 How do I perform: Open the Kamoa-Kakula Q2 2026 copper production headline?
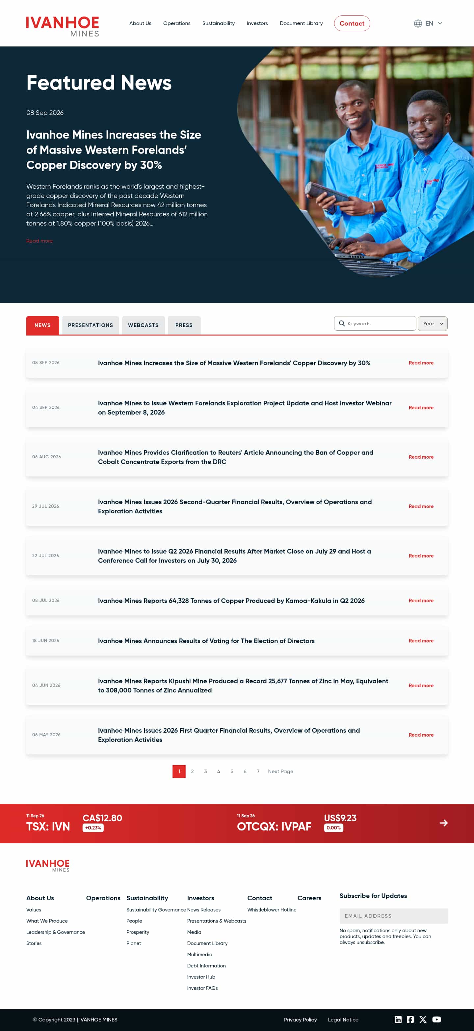pyautogui.click(x=231, y=601)
